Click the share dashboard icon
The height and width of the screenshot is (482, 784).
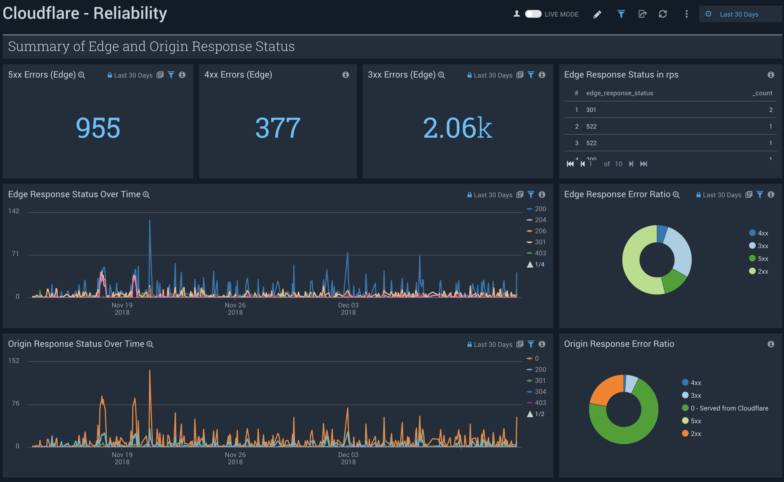tap(643, 14)
